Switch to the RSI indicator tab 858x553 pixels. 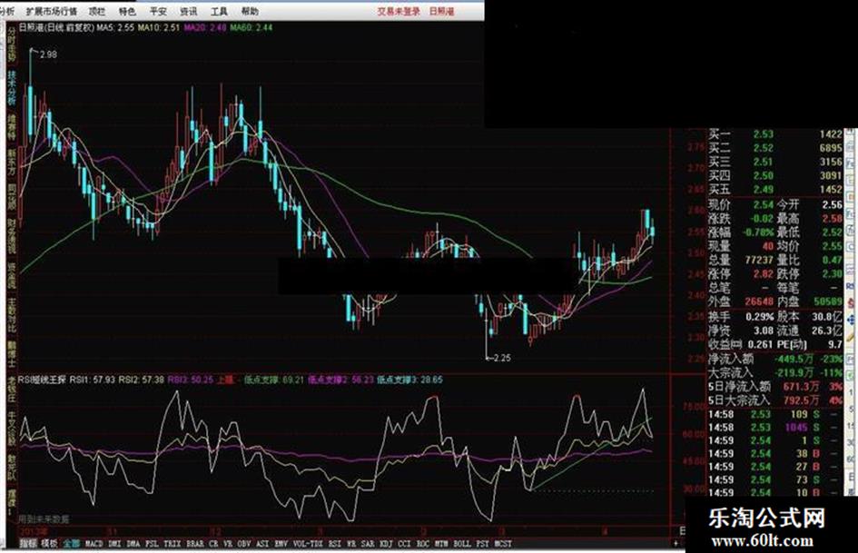(334, 544)
